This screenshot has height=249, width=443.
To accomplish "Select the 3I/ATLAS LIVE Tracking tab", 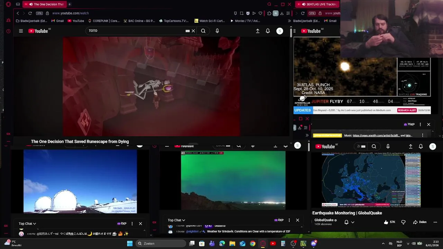I will click(x=317, y=4).
